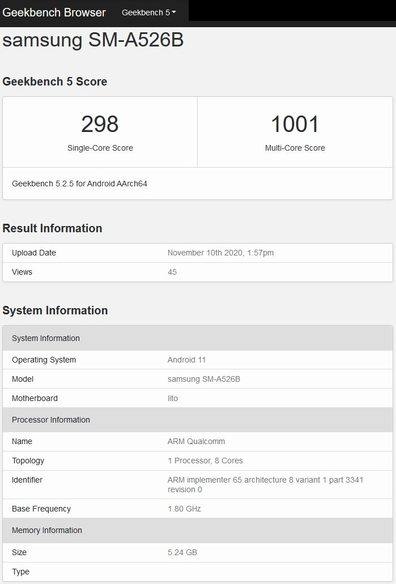The height and width of the screenshot is (584, 396).
Task: Click the Memory Information section header
Action: [x=47, y=530]
